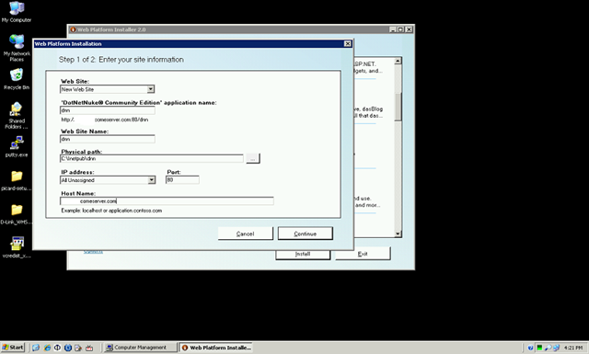Open the Start menu
Image resolution: width=589 pixels, height=354 pixels.
pyautogui.click(x=12, y=348)
